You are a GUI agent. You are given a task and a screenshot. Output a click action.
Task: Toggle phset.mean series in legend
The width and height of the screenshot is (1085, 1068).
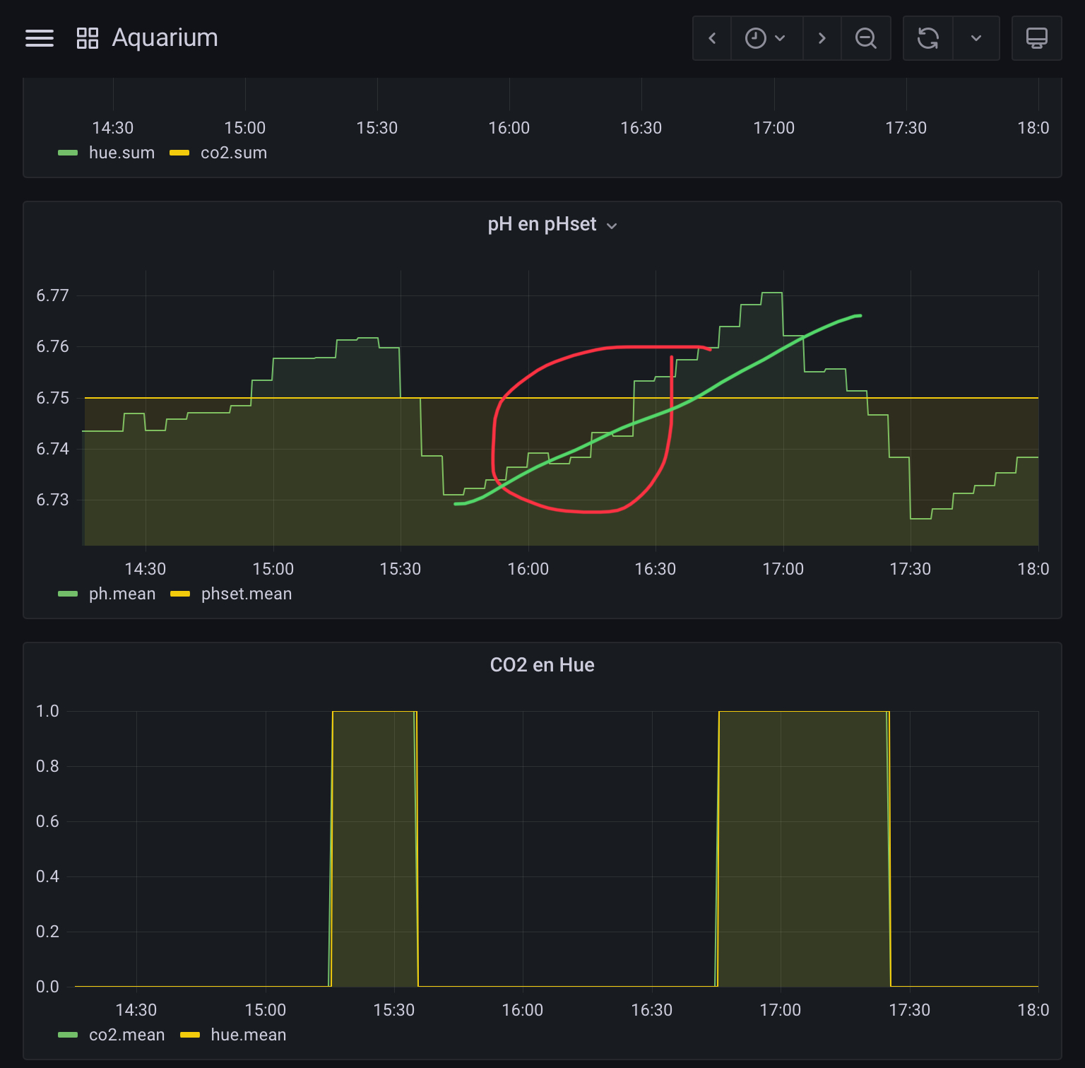tap(246, 594)
